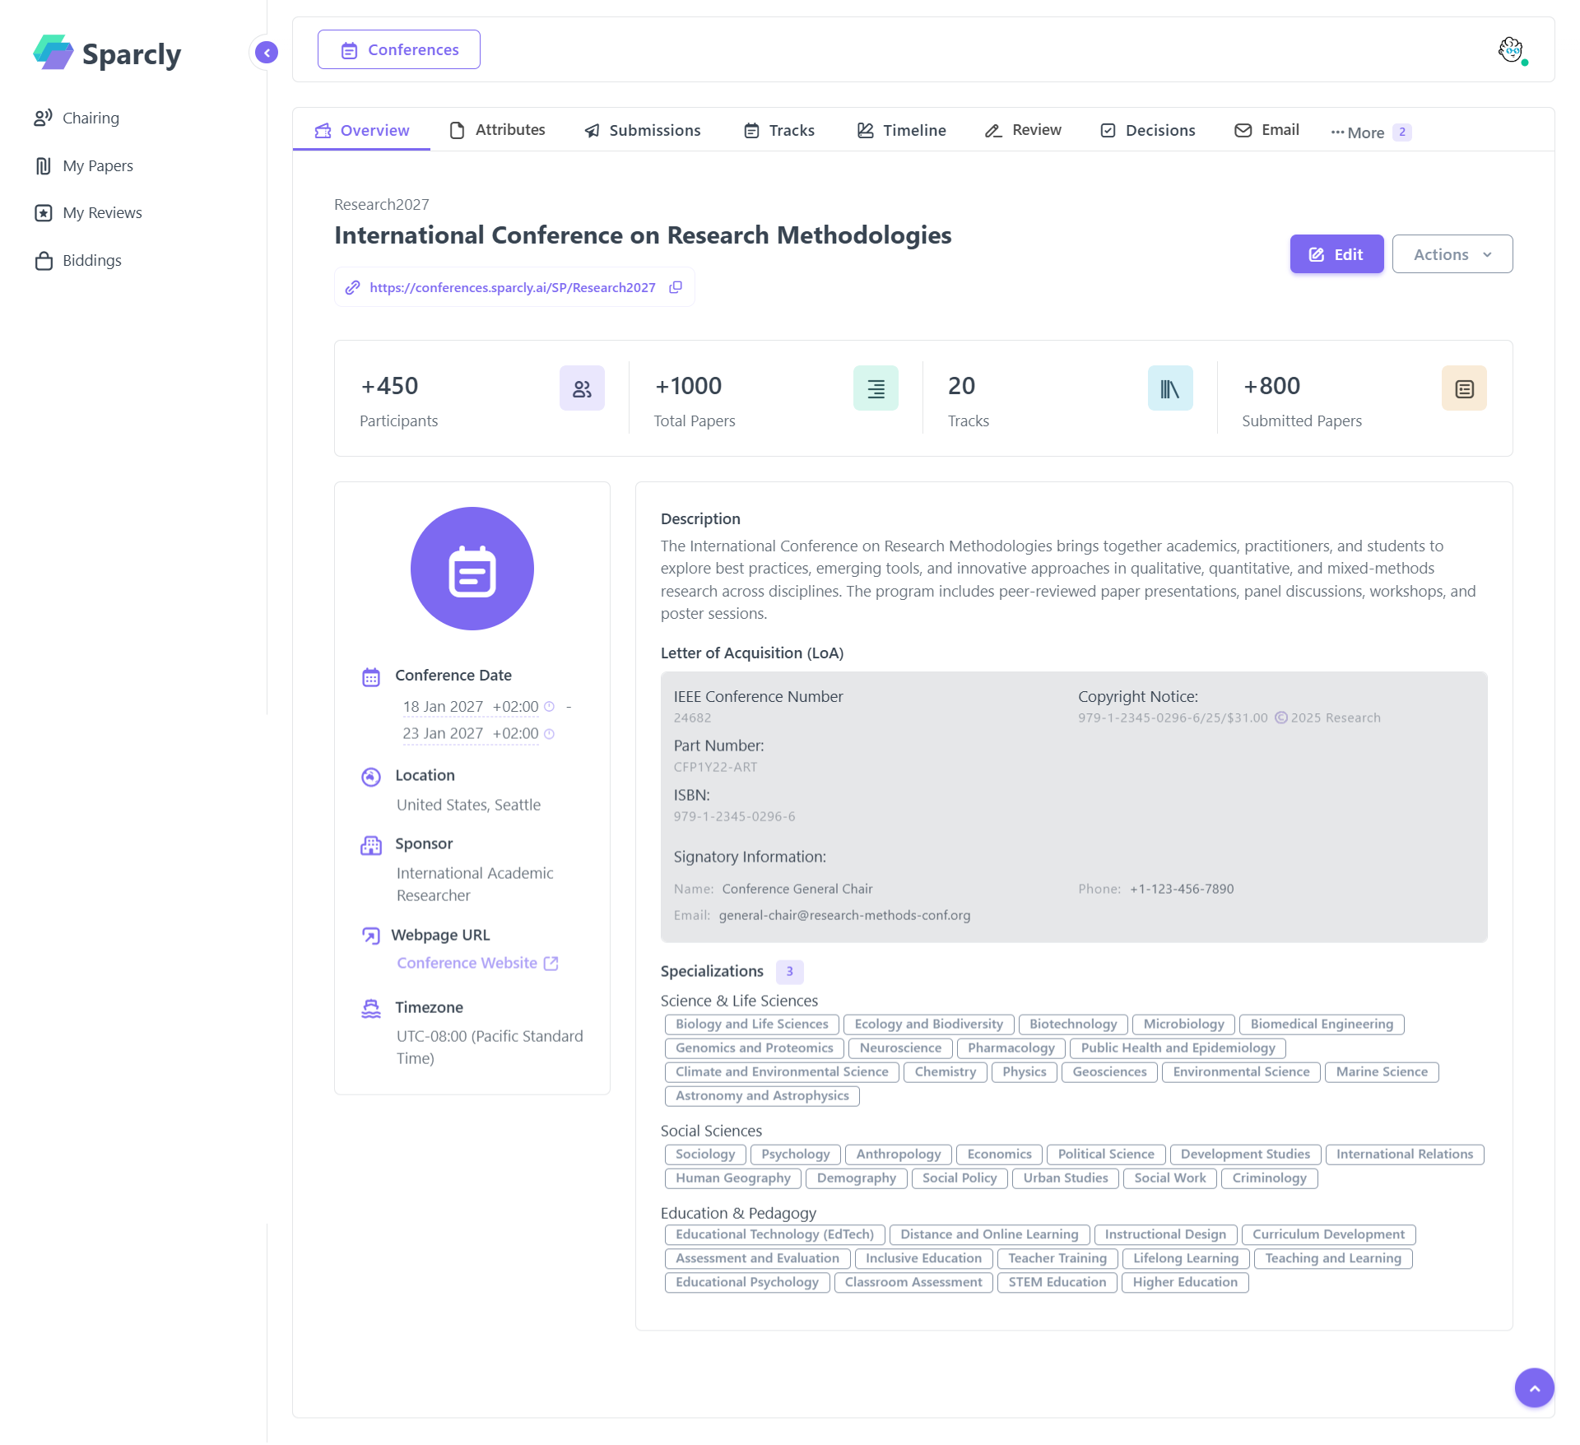The width and height of the screenshot is (1580, 1445).
Task: Click the clock icon beside 18 Jan 2027
Action: tap(550, 707)
